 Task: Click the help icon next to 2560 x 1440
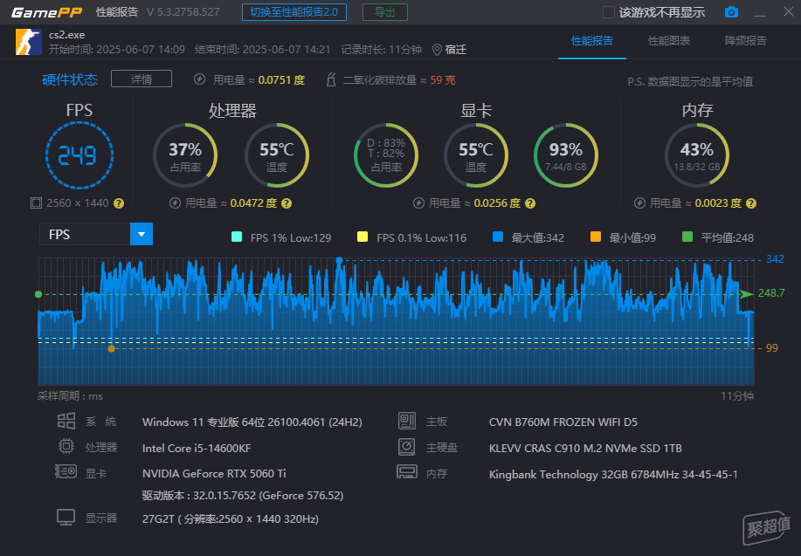click(x=119, y=203)
